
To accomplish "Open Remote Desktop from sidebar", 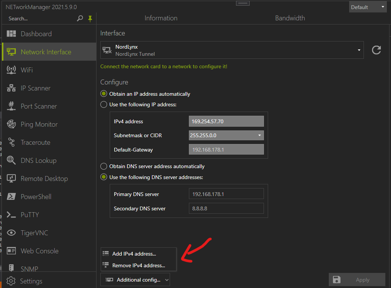I will 49,179.
